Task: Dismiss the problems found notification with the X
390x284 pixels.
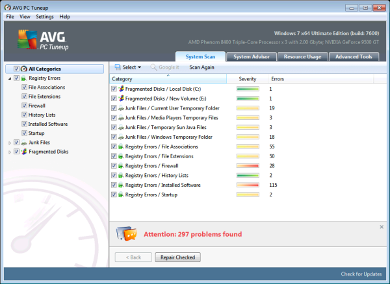Action: point(382,227)
